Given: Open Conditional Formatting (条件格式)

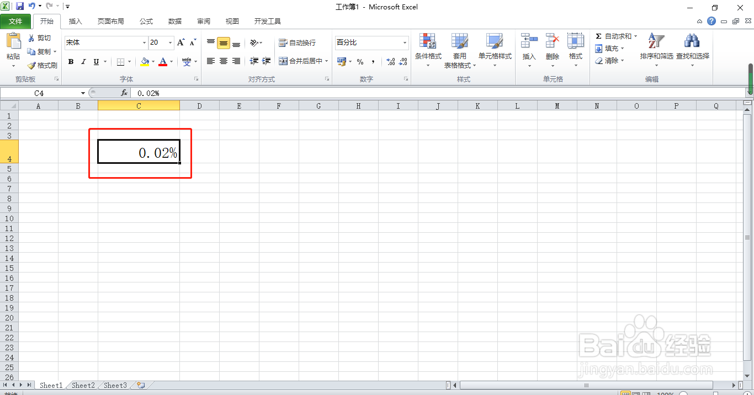Looking at the screenshot, I should pyautogui.click(x=428, y=50).
